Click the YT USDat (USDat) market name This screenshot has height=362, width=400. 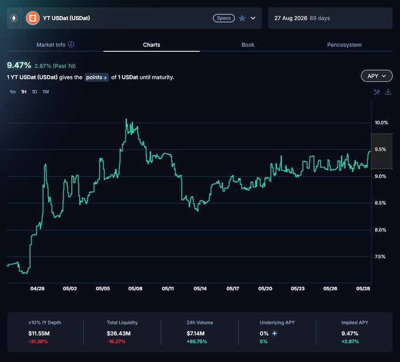point(66,18)
